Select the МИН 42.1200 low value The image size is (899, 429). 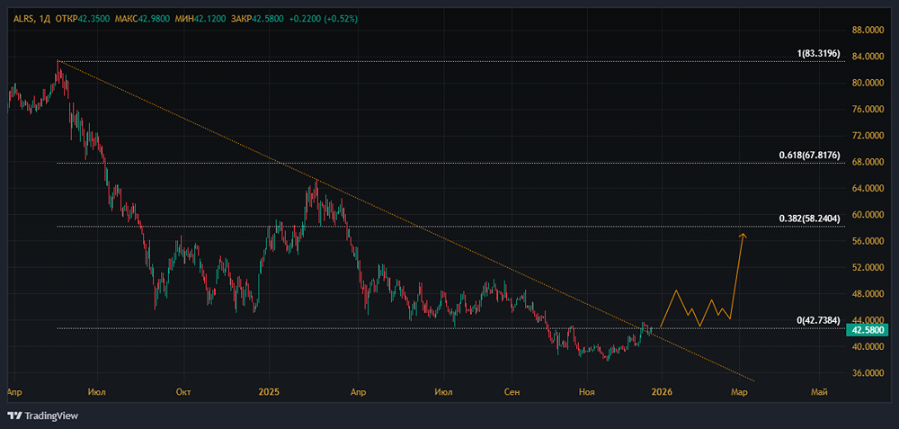pyautogui.click(x=199, y=19)
